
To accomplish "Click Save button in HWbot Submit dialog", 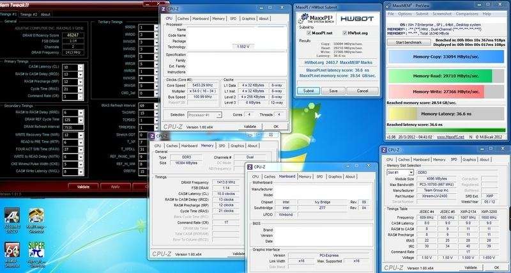I will tap(333, 91).
